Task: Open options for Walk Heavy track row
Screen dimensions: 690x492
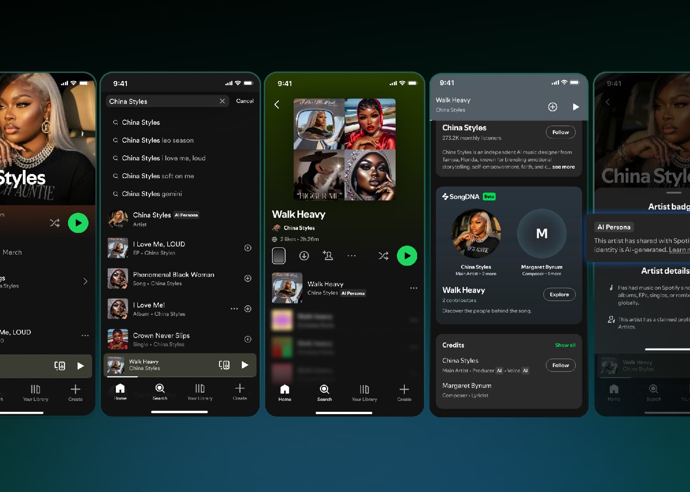Action: (x=413, y=288)
